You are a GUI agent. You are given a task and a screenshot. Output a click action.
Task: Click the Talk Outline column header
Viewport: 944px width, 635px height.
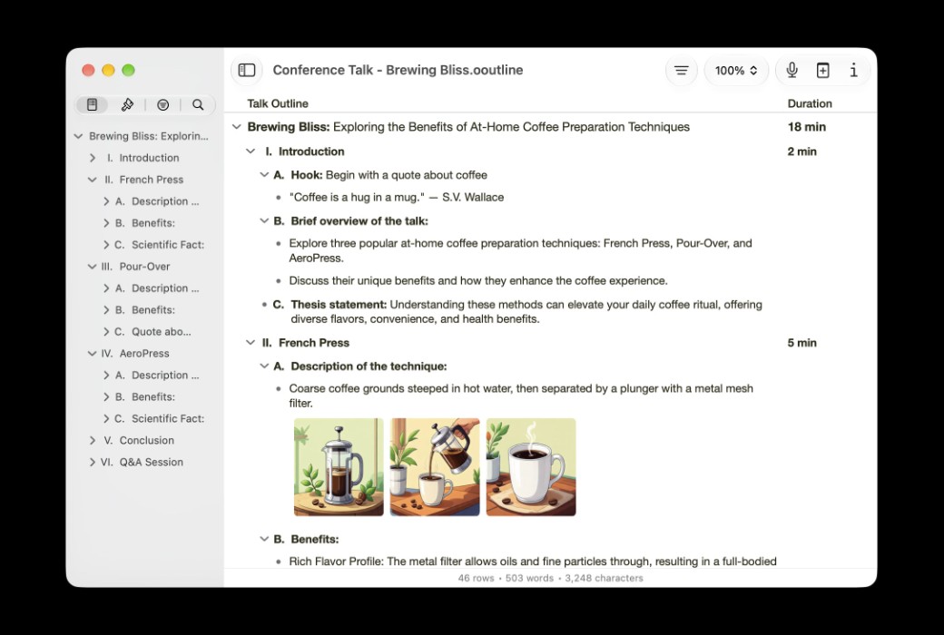tap(278, 103)
